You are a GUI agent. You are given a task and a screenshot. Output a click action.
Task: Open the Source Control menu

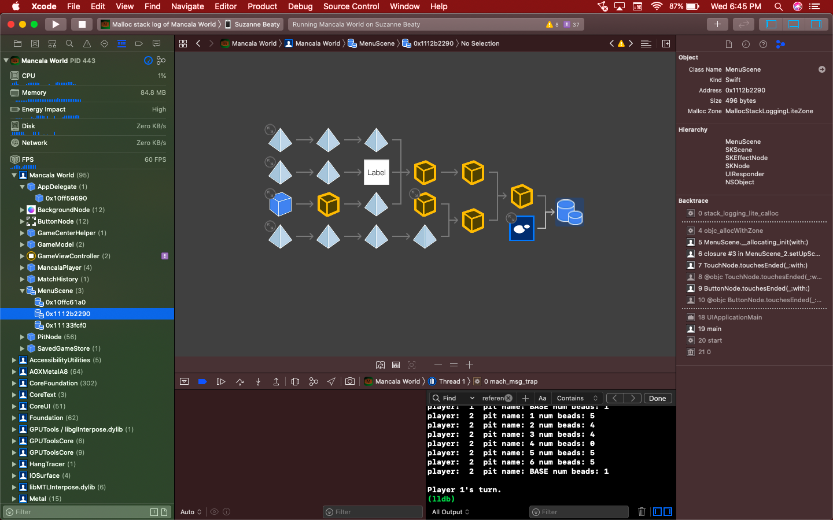tap(351, 6)
